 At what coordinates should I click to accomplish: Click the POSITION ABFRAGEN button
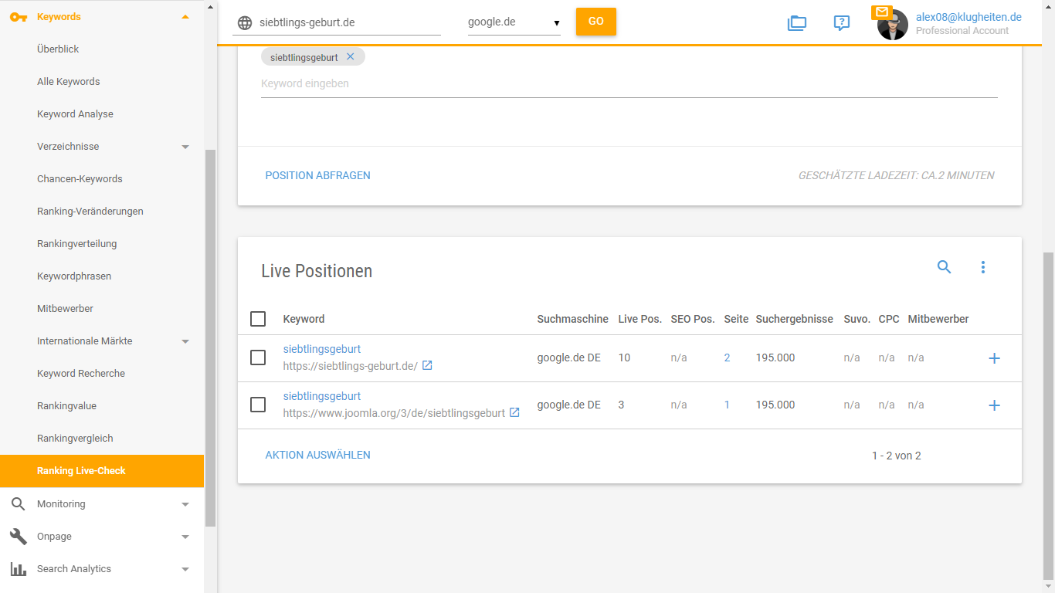pyautogui.click(x=317, y=175)
